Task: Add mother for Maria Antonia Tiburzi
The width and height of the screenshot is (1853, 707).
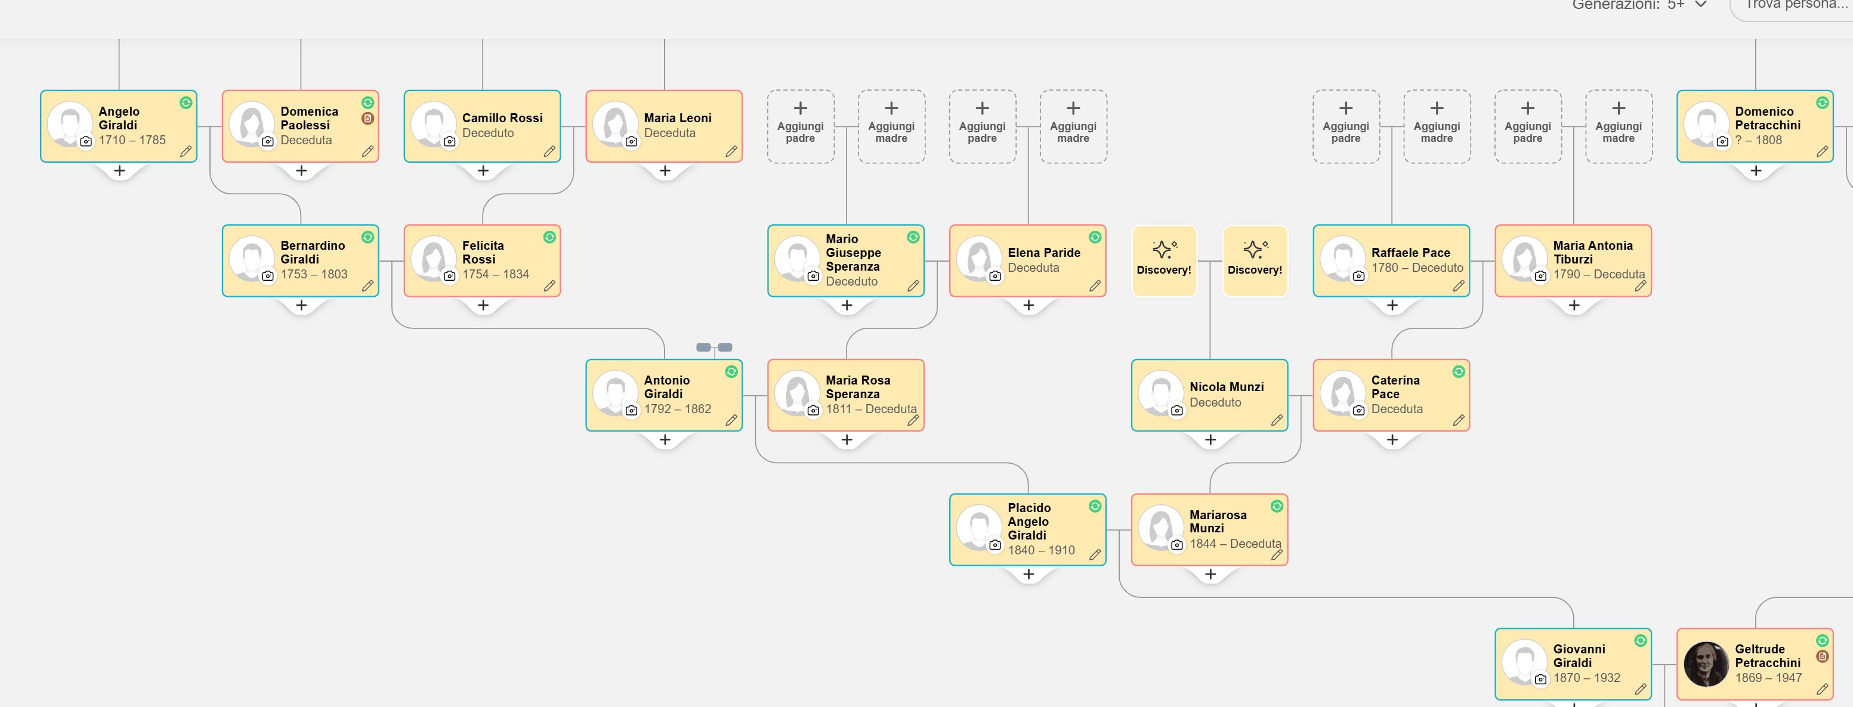Action: pyautogui.click(x=1619, y=126)
